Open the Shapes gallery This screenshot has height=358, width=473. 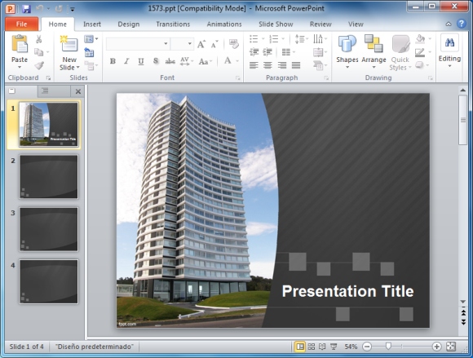347,52
